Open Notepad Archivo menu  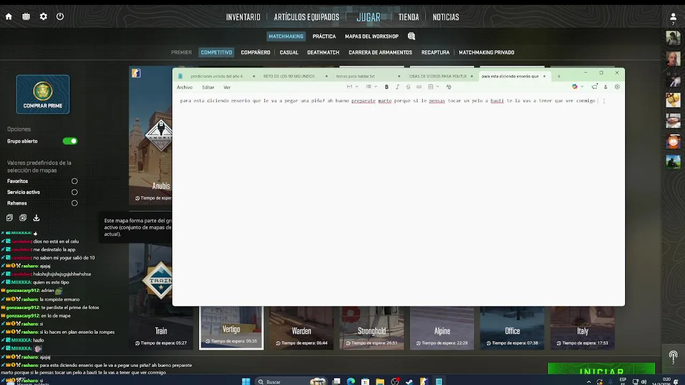pyautogui.click(x=185, y=87)
